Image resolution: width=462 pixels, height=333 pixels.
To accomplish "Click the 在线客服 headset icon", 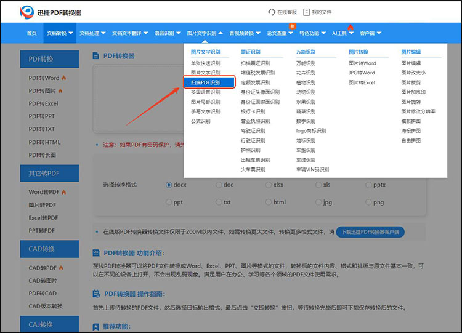I will pyautogui.click(x=272, y=12).
